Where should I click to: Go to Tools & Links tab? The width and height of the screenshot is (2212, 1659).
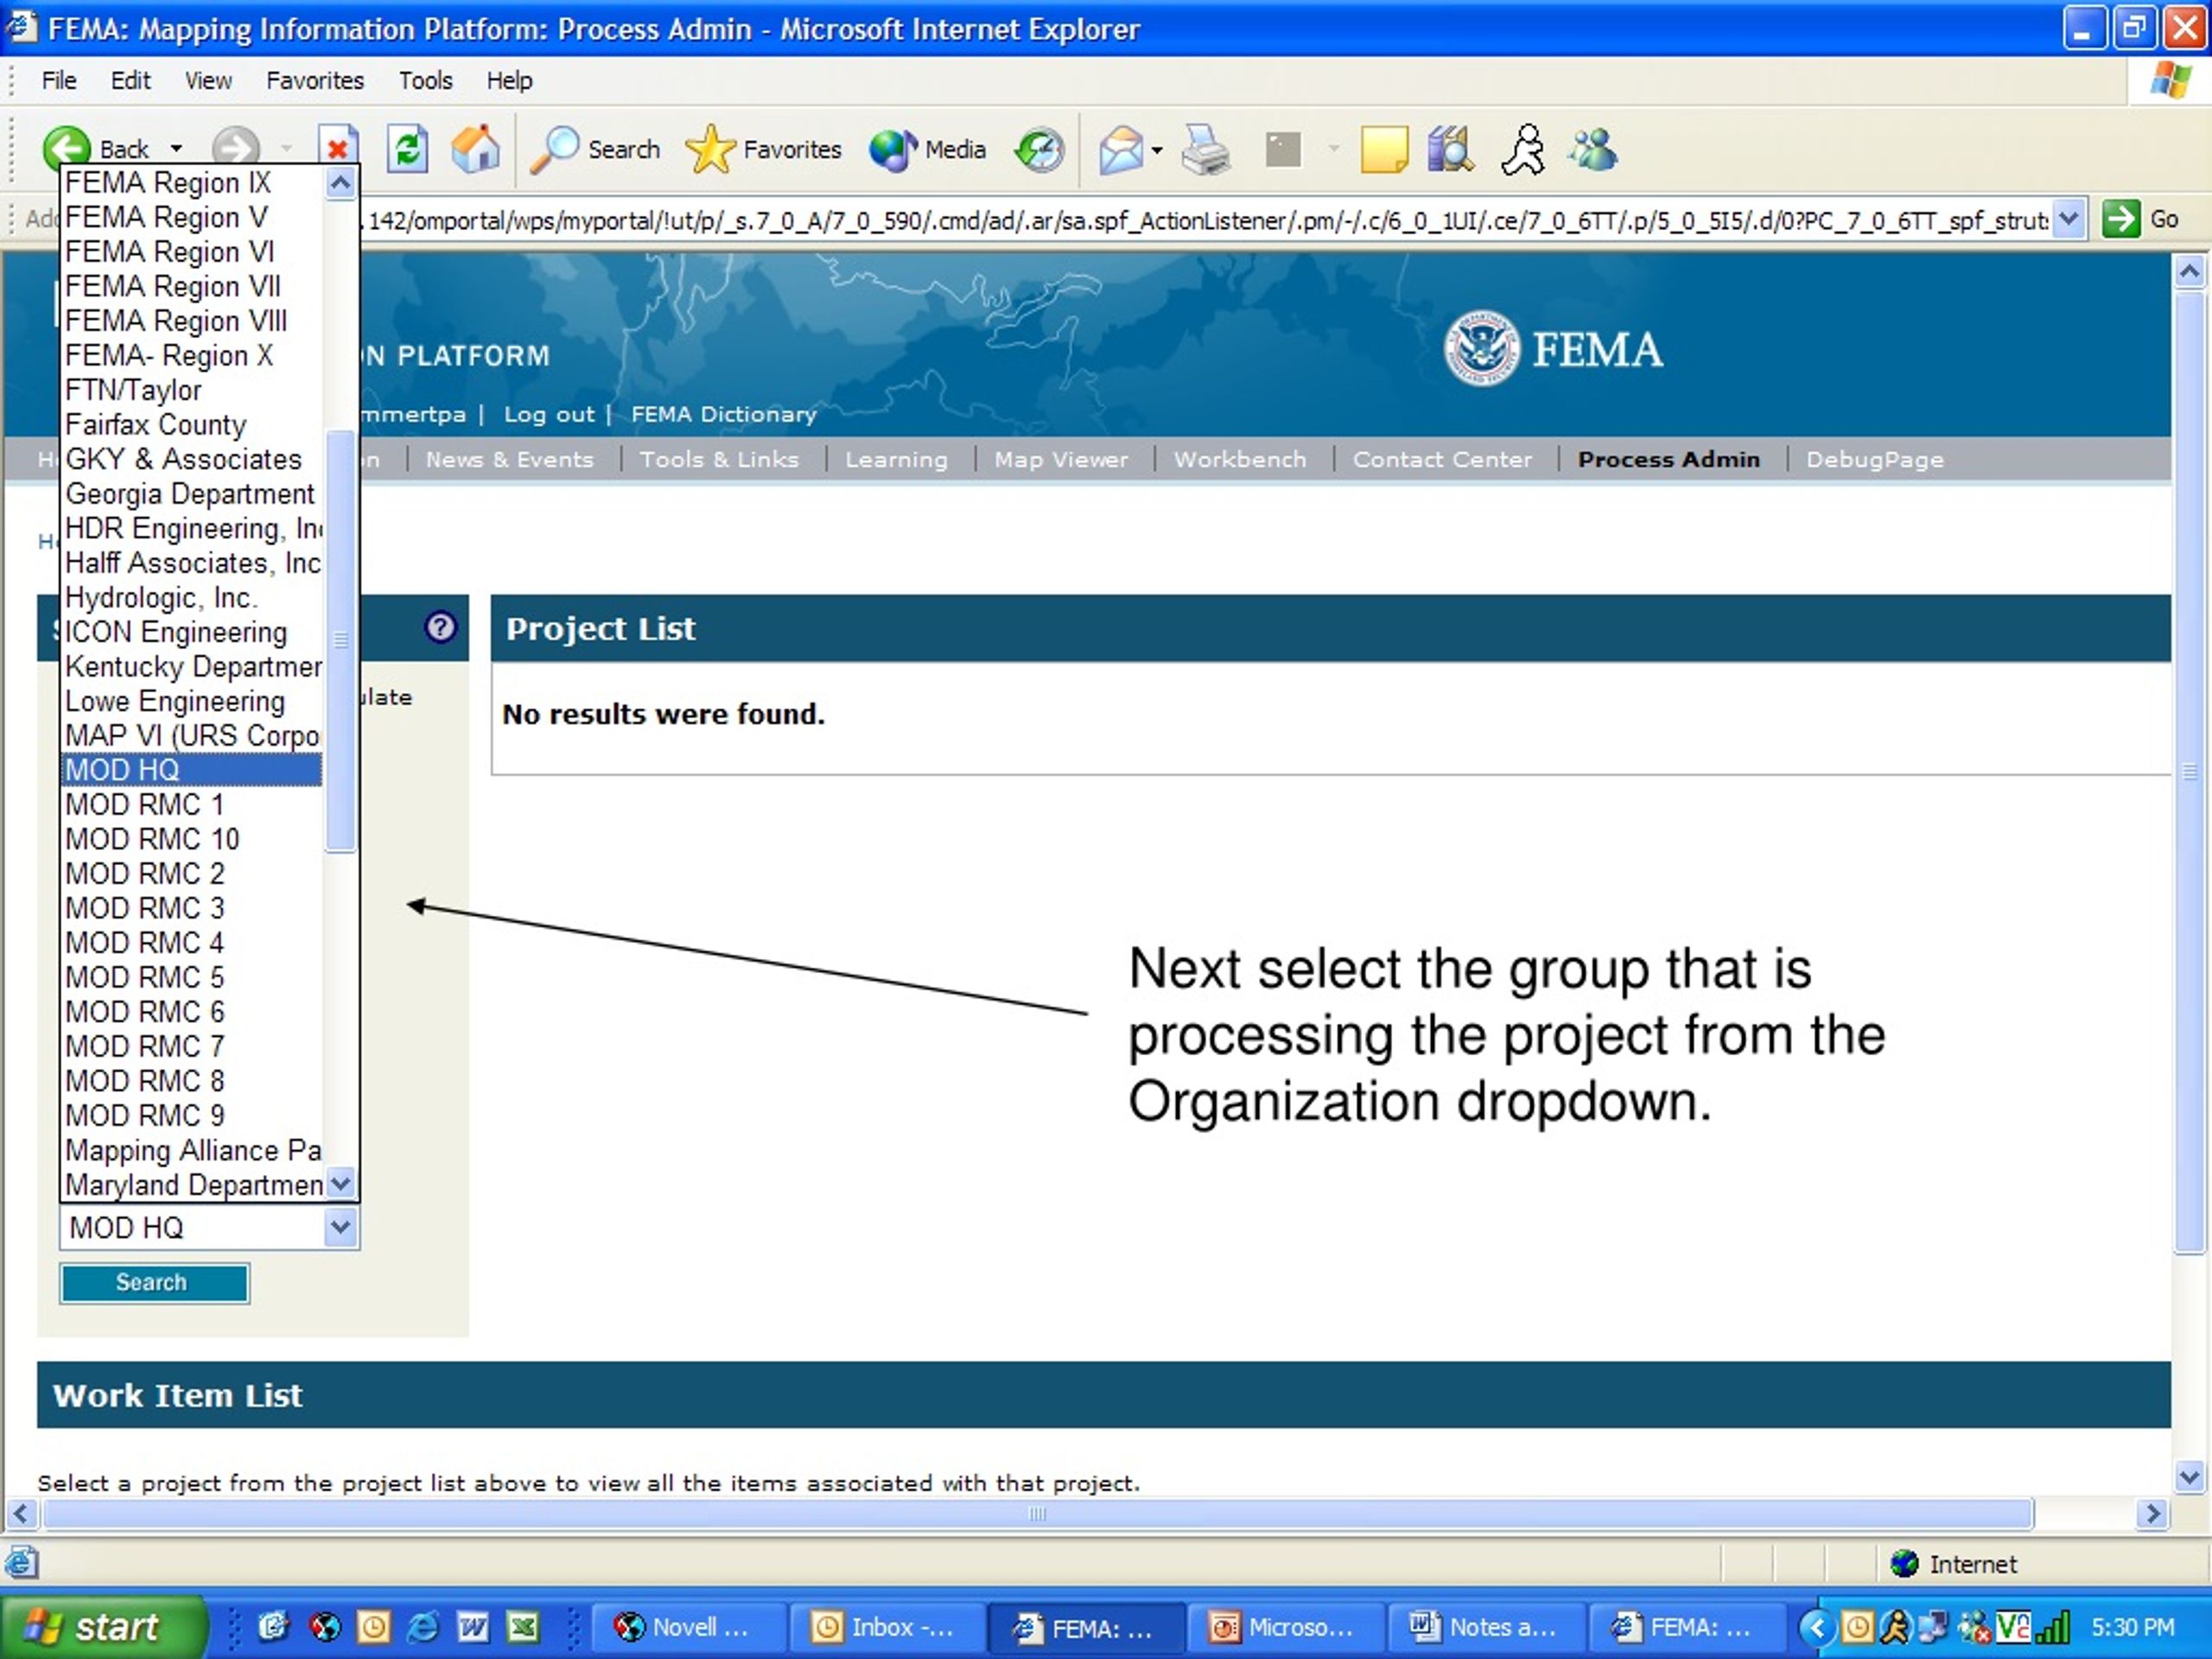719,459
